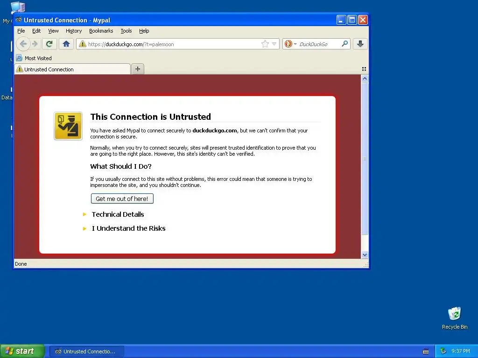Select the Untrusted Connection tab
Screen dimensions: 478x358
[72, 69]
